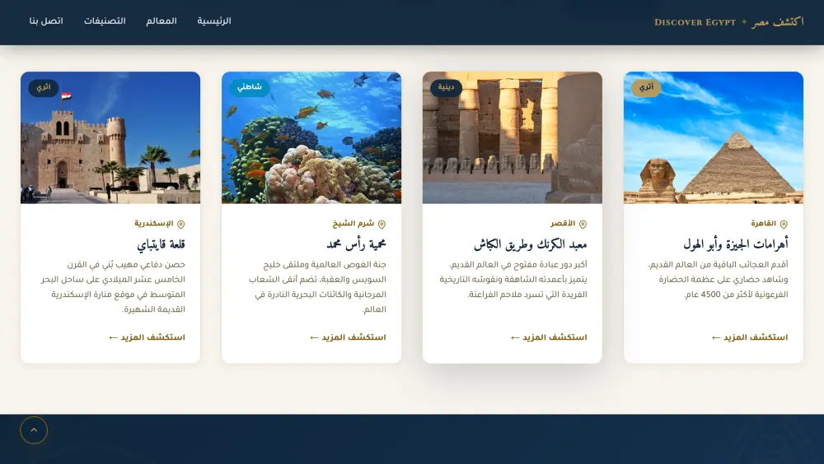Click the القاهرة location label
The image size is (824, 464).
click(763, 224)
